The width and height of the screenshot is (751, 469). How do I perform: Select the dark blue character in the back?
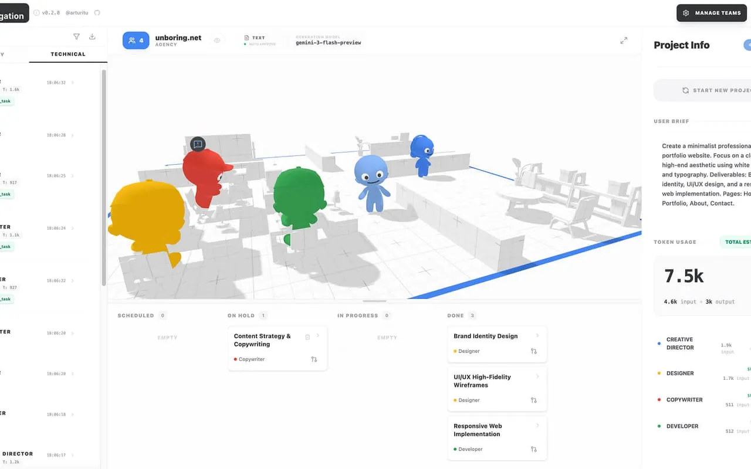coord(422,155)
